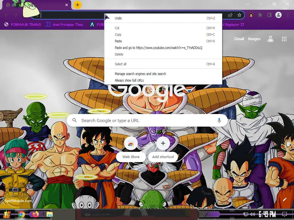Close the current Chrome tab
This screenshot has height=220, width=294.
click(67, 5)
